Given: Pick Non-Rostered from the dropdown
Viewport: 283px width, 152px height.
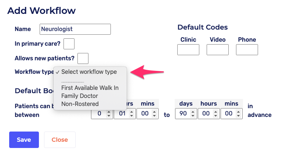Looking at the screenshot, I should (80, 104).
